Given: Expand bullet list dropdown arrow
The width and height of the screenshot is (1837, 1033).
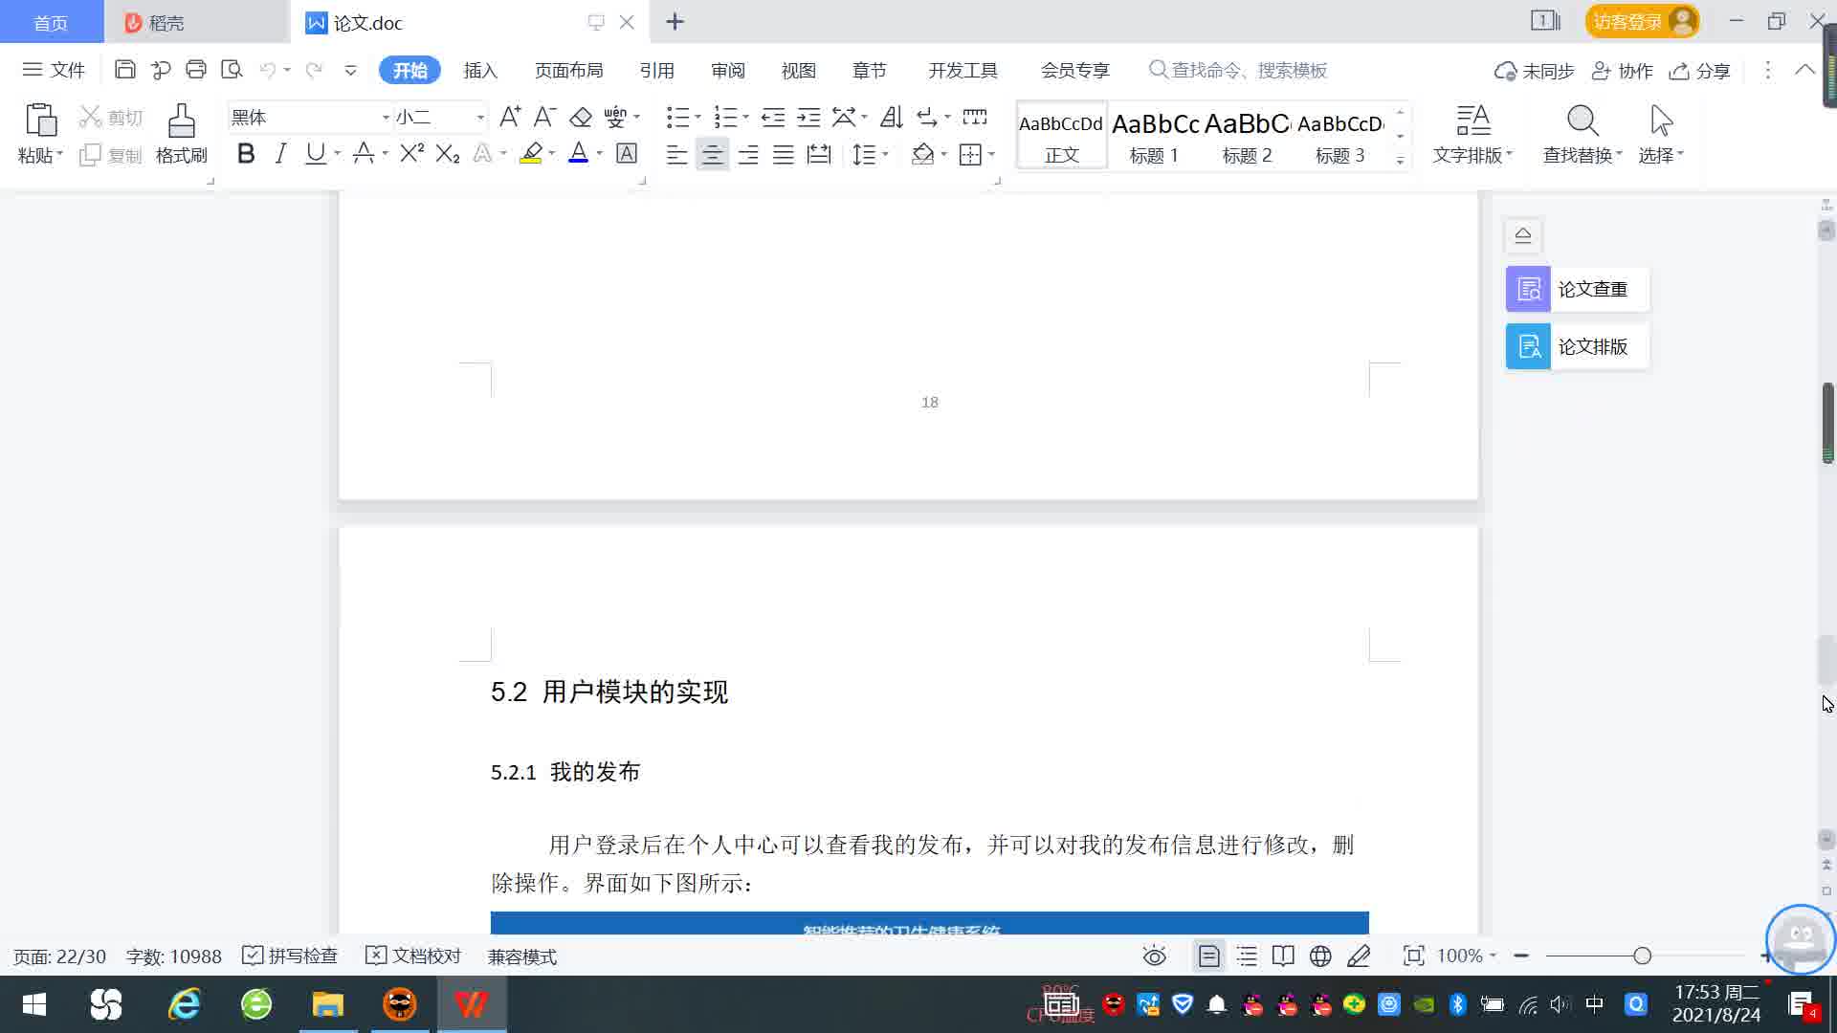Looking at the screenshot, I should pos(697,117).
